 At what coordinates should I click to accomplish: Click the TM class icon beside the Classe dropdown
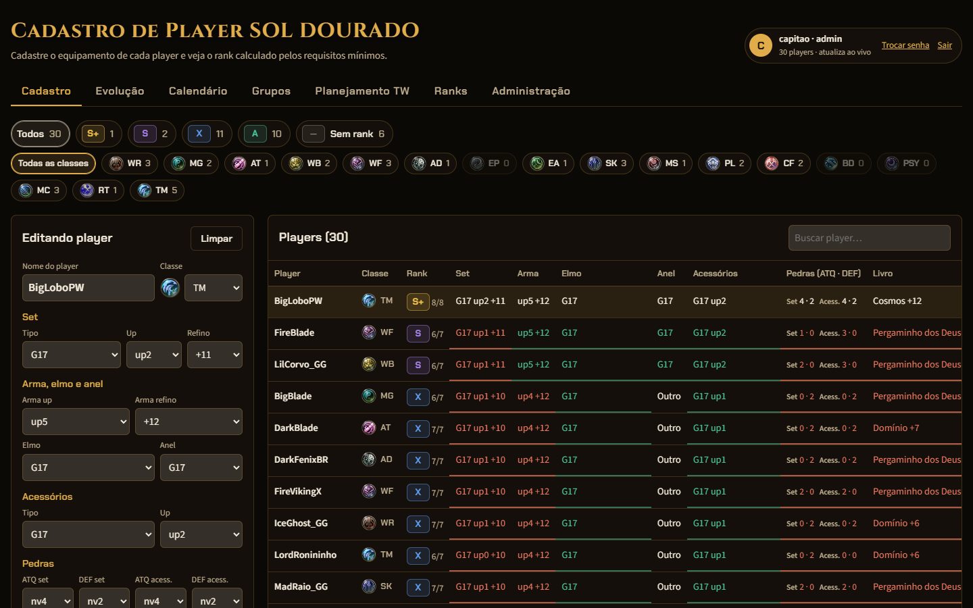170,288
